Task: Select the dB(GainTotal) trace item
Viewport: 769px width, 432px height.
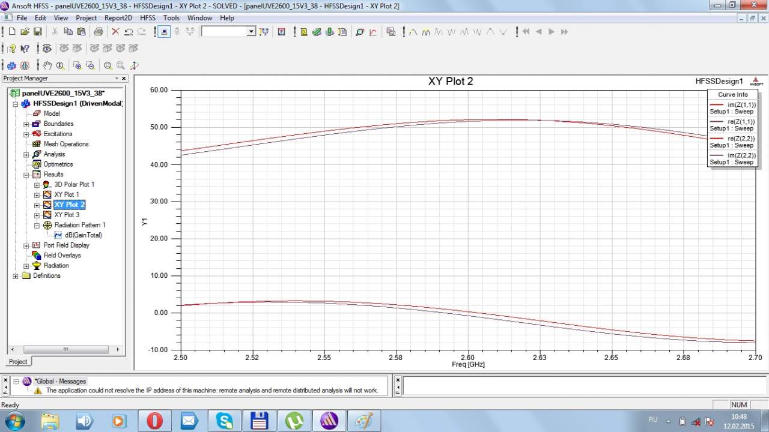Action: tap(83, 235)
